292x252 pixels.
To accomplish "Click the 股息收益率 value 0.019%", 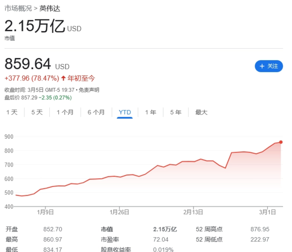I will click(163, 250).
